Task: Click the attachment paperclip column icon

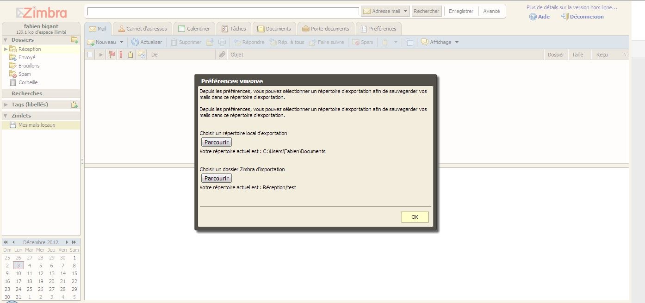Action: pyautogui.click(x=222, y=55)
